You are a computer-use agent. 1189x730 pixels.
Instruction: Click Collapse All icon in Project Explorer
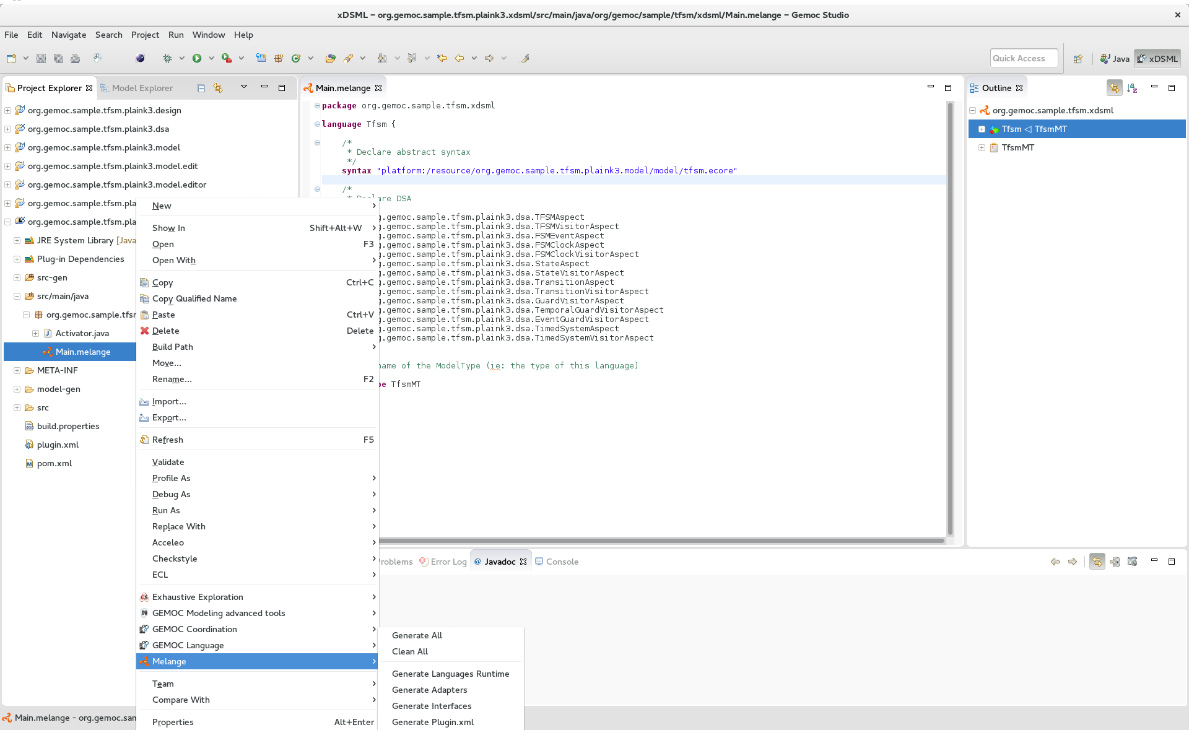click(201, 88)
